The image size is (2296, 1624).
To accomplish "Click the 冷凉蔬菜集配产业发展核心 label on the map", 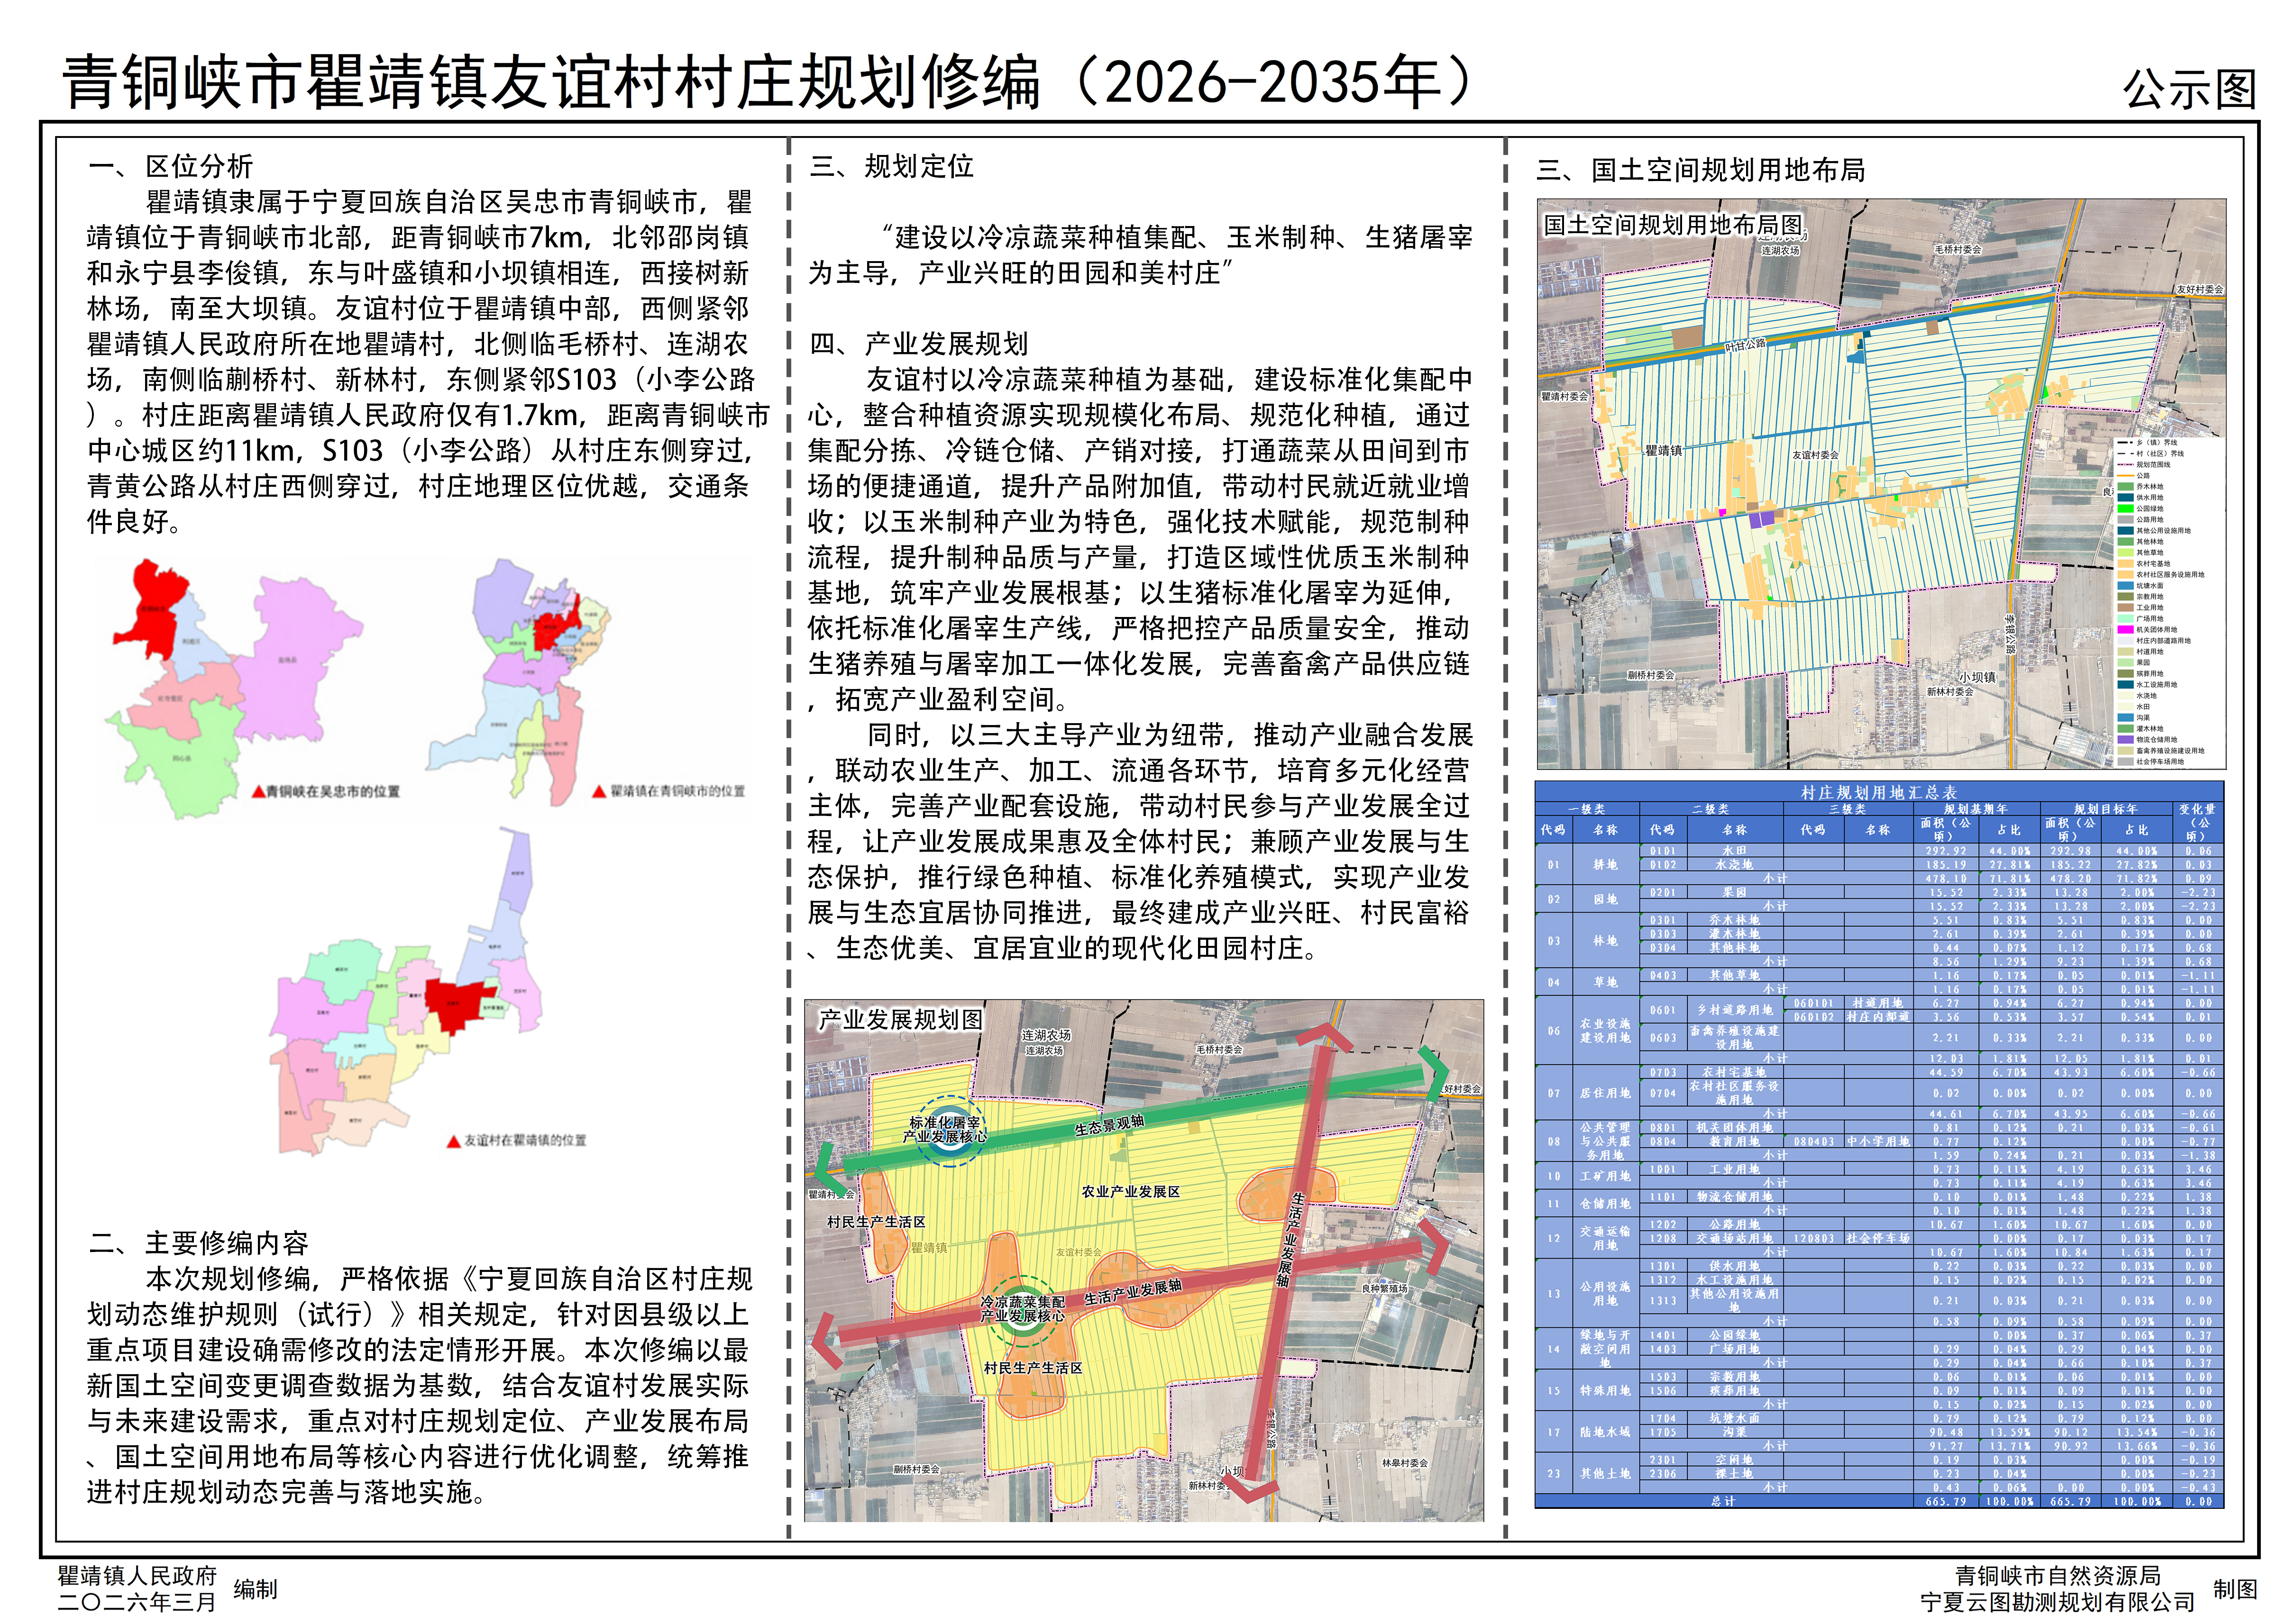I will pyautogui.click(x=1023, y=1309).
